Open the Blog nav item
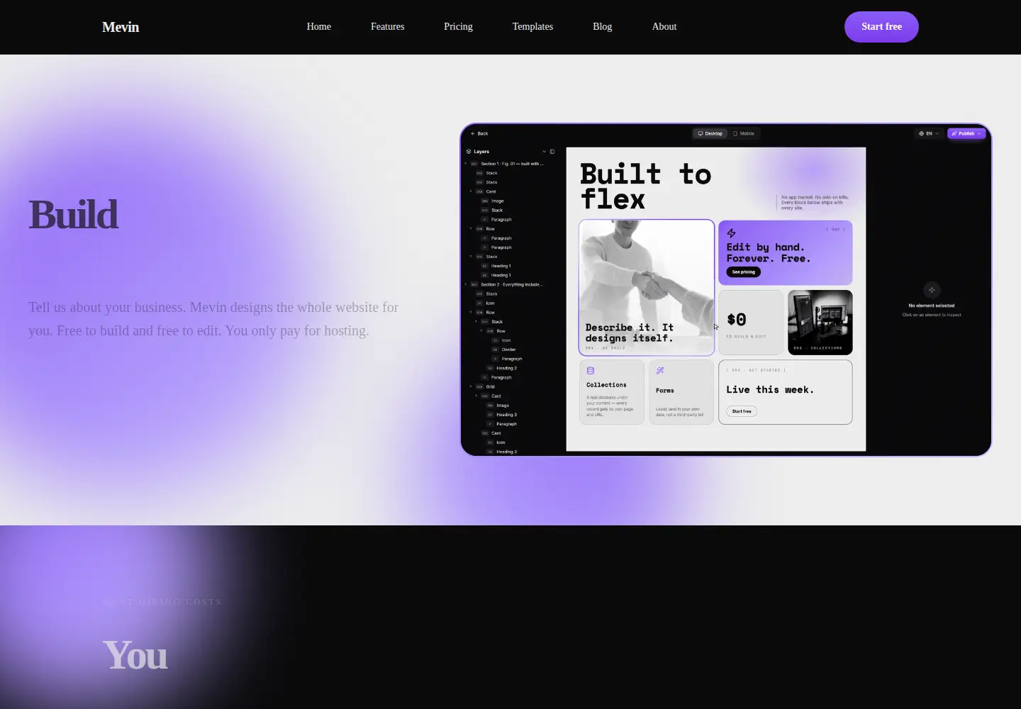 tap(603, 27)
